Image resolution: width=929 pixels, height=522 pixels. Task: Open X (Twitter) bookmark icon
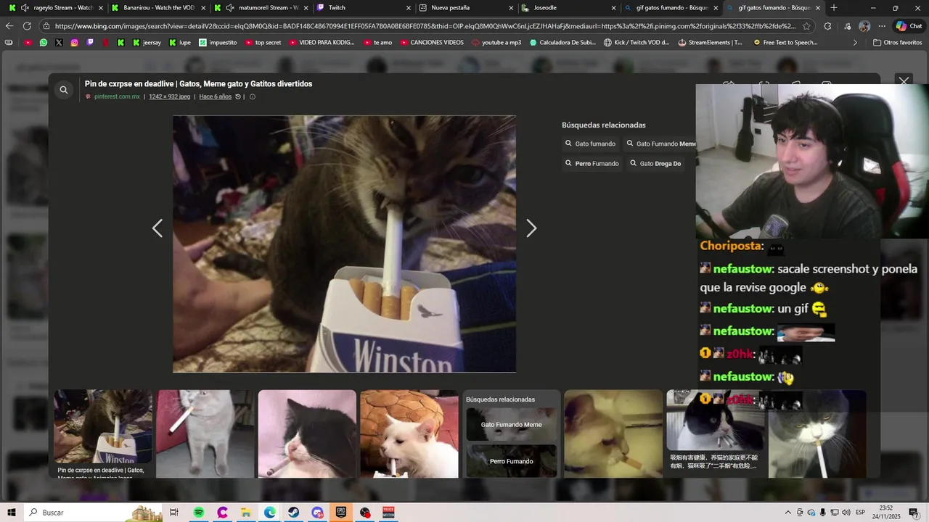[59, 43]
